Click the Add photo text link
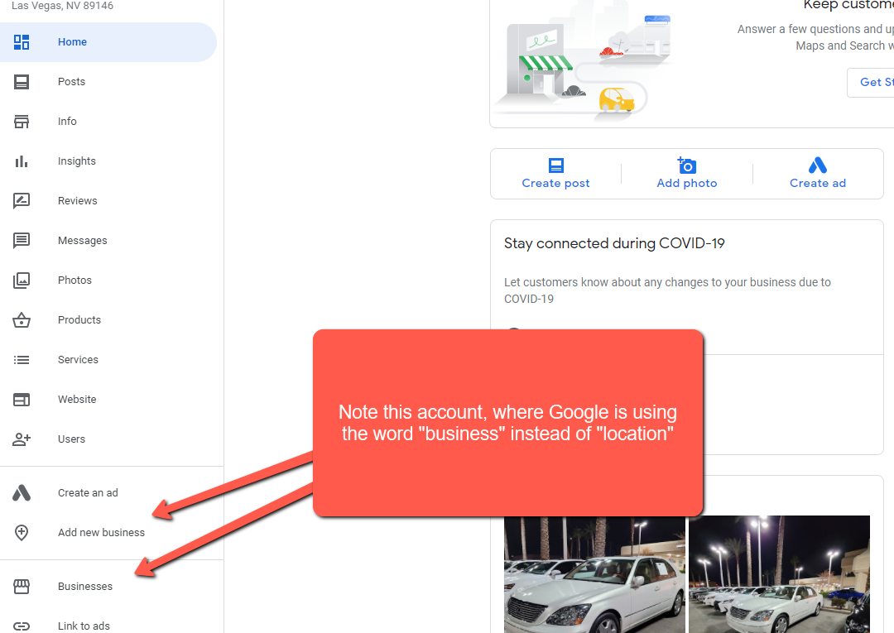The height and width of the screenshot is (633, 894). (x=687, y=184)
